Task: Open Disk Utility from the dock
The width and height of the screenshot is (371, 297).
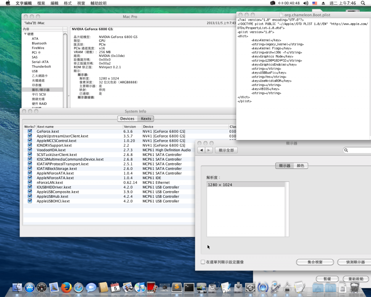Action: pyautogui.click(x=214, y=288)
